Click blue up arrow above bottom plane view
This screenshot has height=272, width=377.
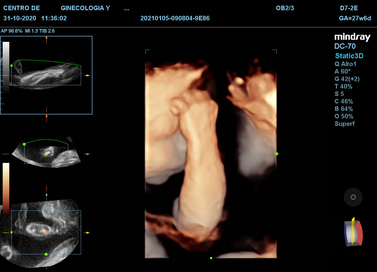pos(46,195)
